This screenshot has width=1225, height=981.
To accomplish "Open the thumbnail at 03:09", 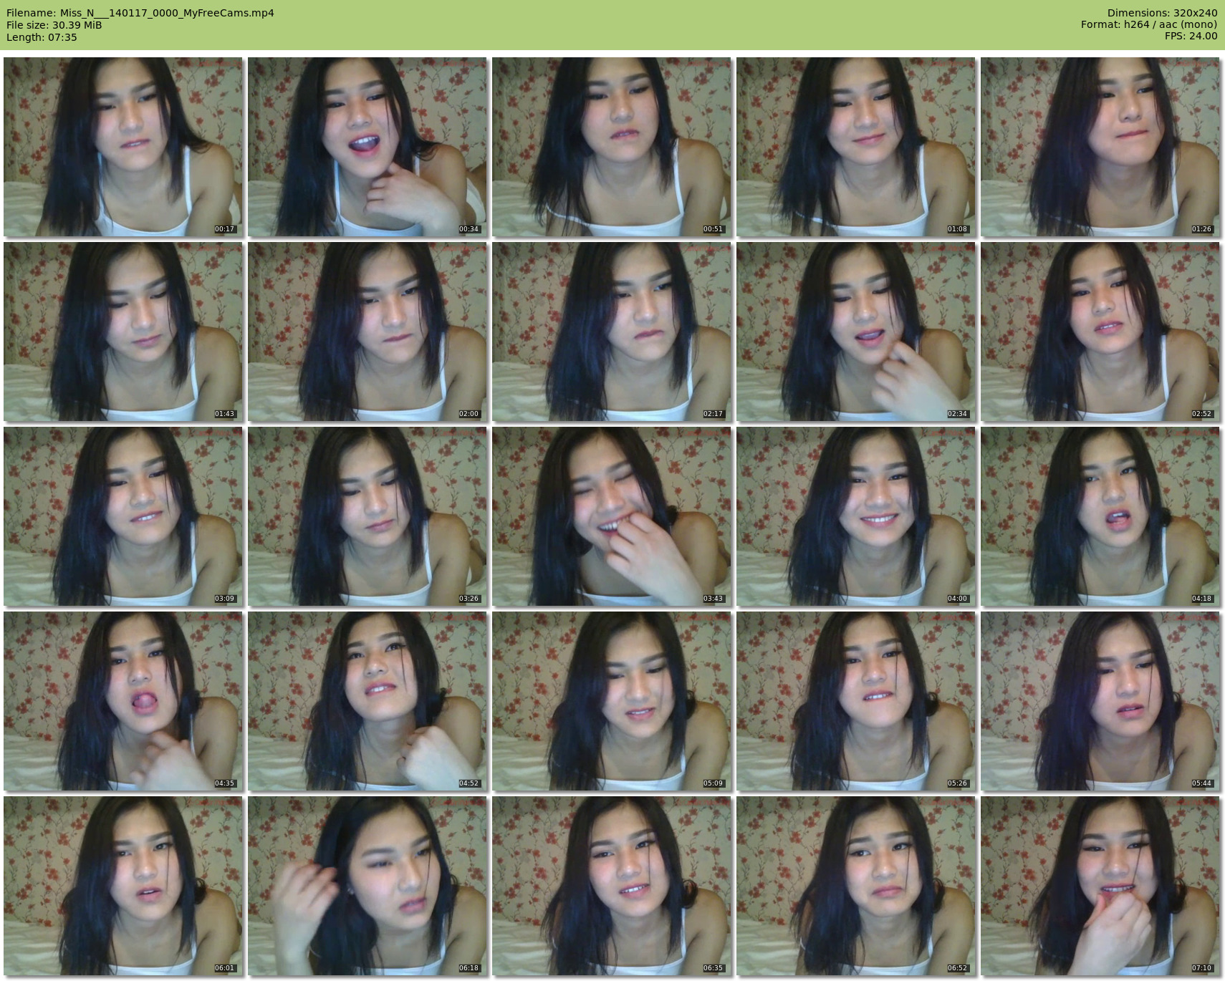I will point(123,516).
